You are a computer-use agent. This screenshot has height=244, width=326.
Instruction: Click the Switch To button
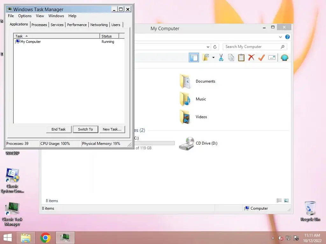click(x=85, y=129)
